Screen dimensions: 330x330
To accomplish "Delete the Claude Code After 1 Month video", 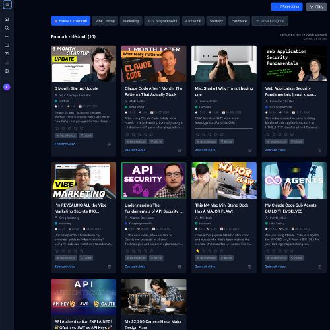I will click(180, 150).
